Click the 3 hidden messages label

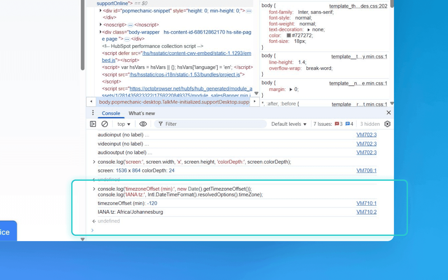[x=370, y=124]
